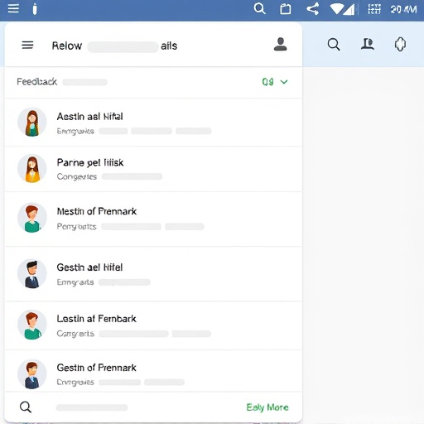Click the bottom search input field
Image resolution: width=424 pixels, height=424 pixels.
pos(92,407)
